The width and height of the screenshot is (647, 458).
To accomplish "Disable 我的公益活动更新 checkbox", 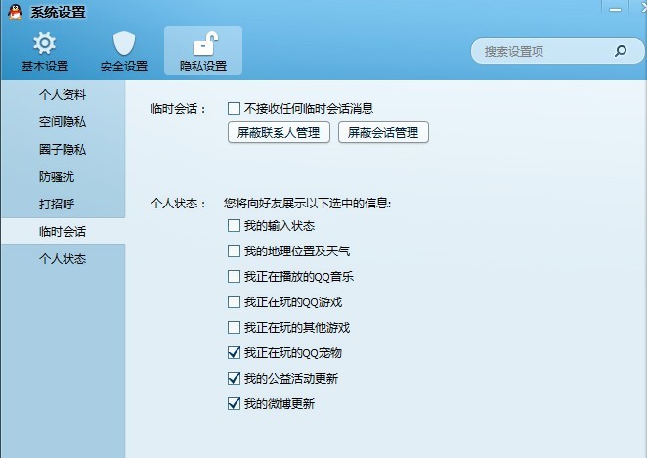I will point(234,378).
